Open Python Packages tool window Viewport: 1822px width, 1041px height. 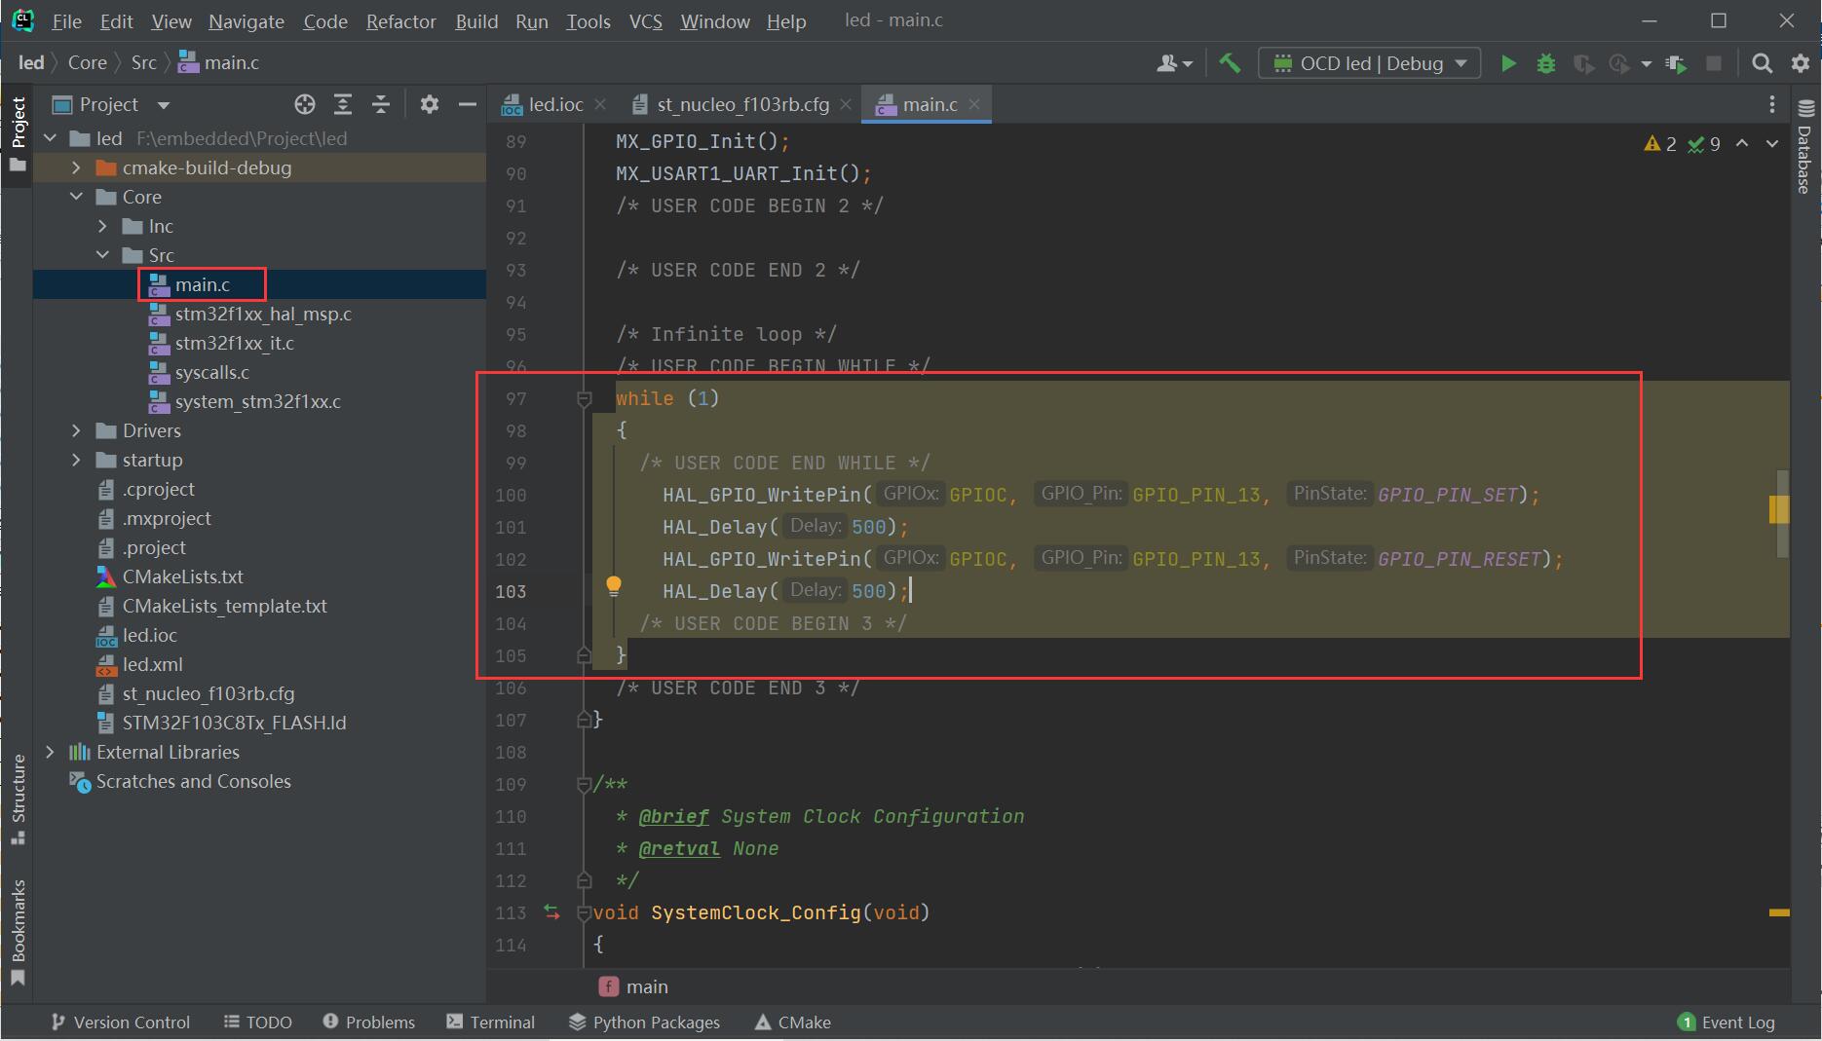pos(644,1022)
